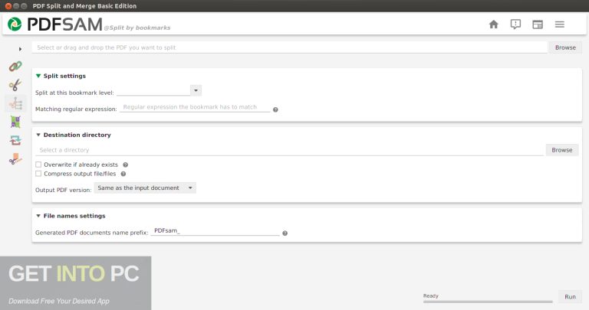Screen dimensions: 589x310
Task: Select the Extract pages tool in sidebar
Action: tap(15, 159)
